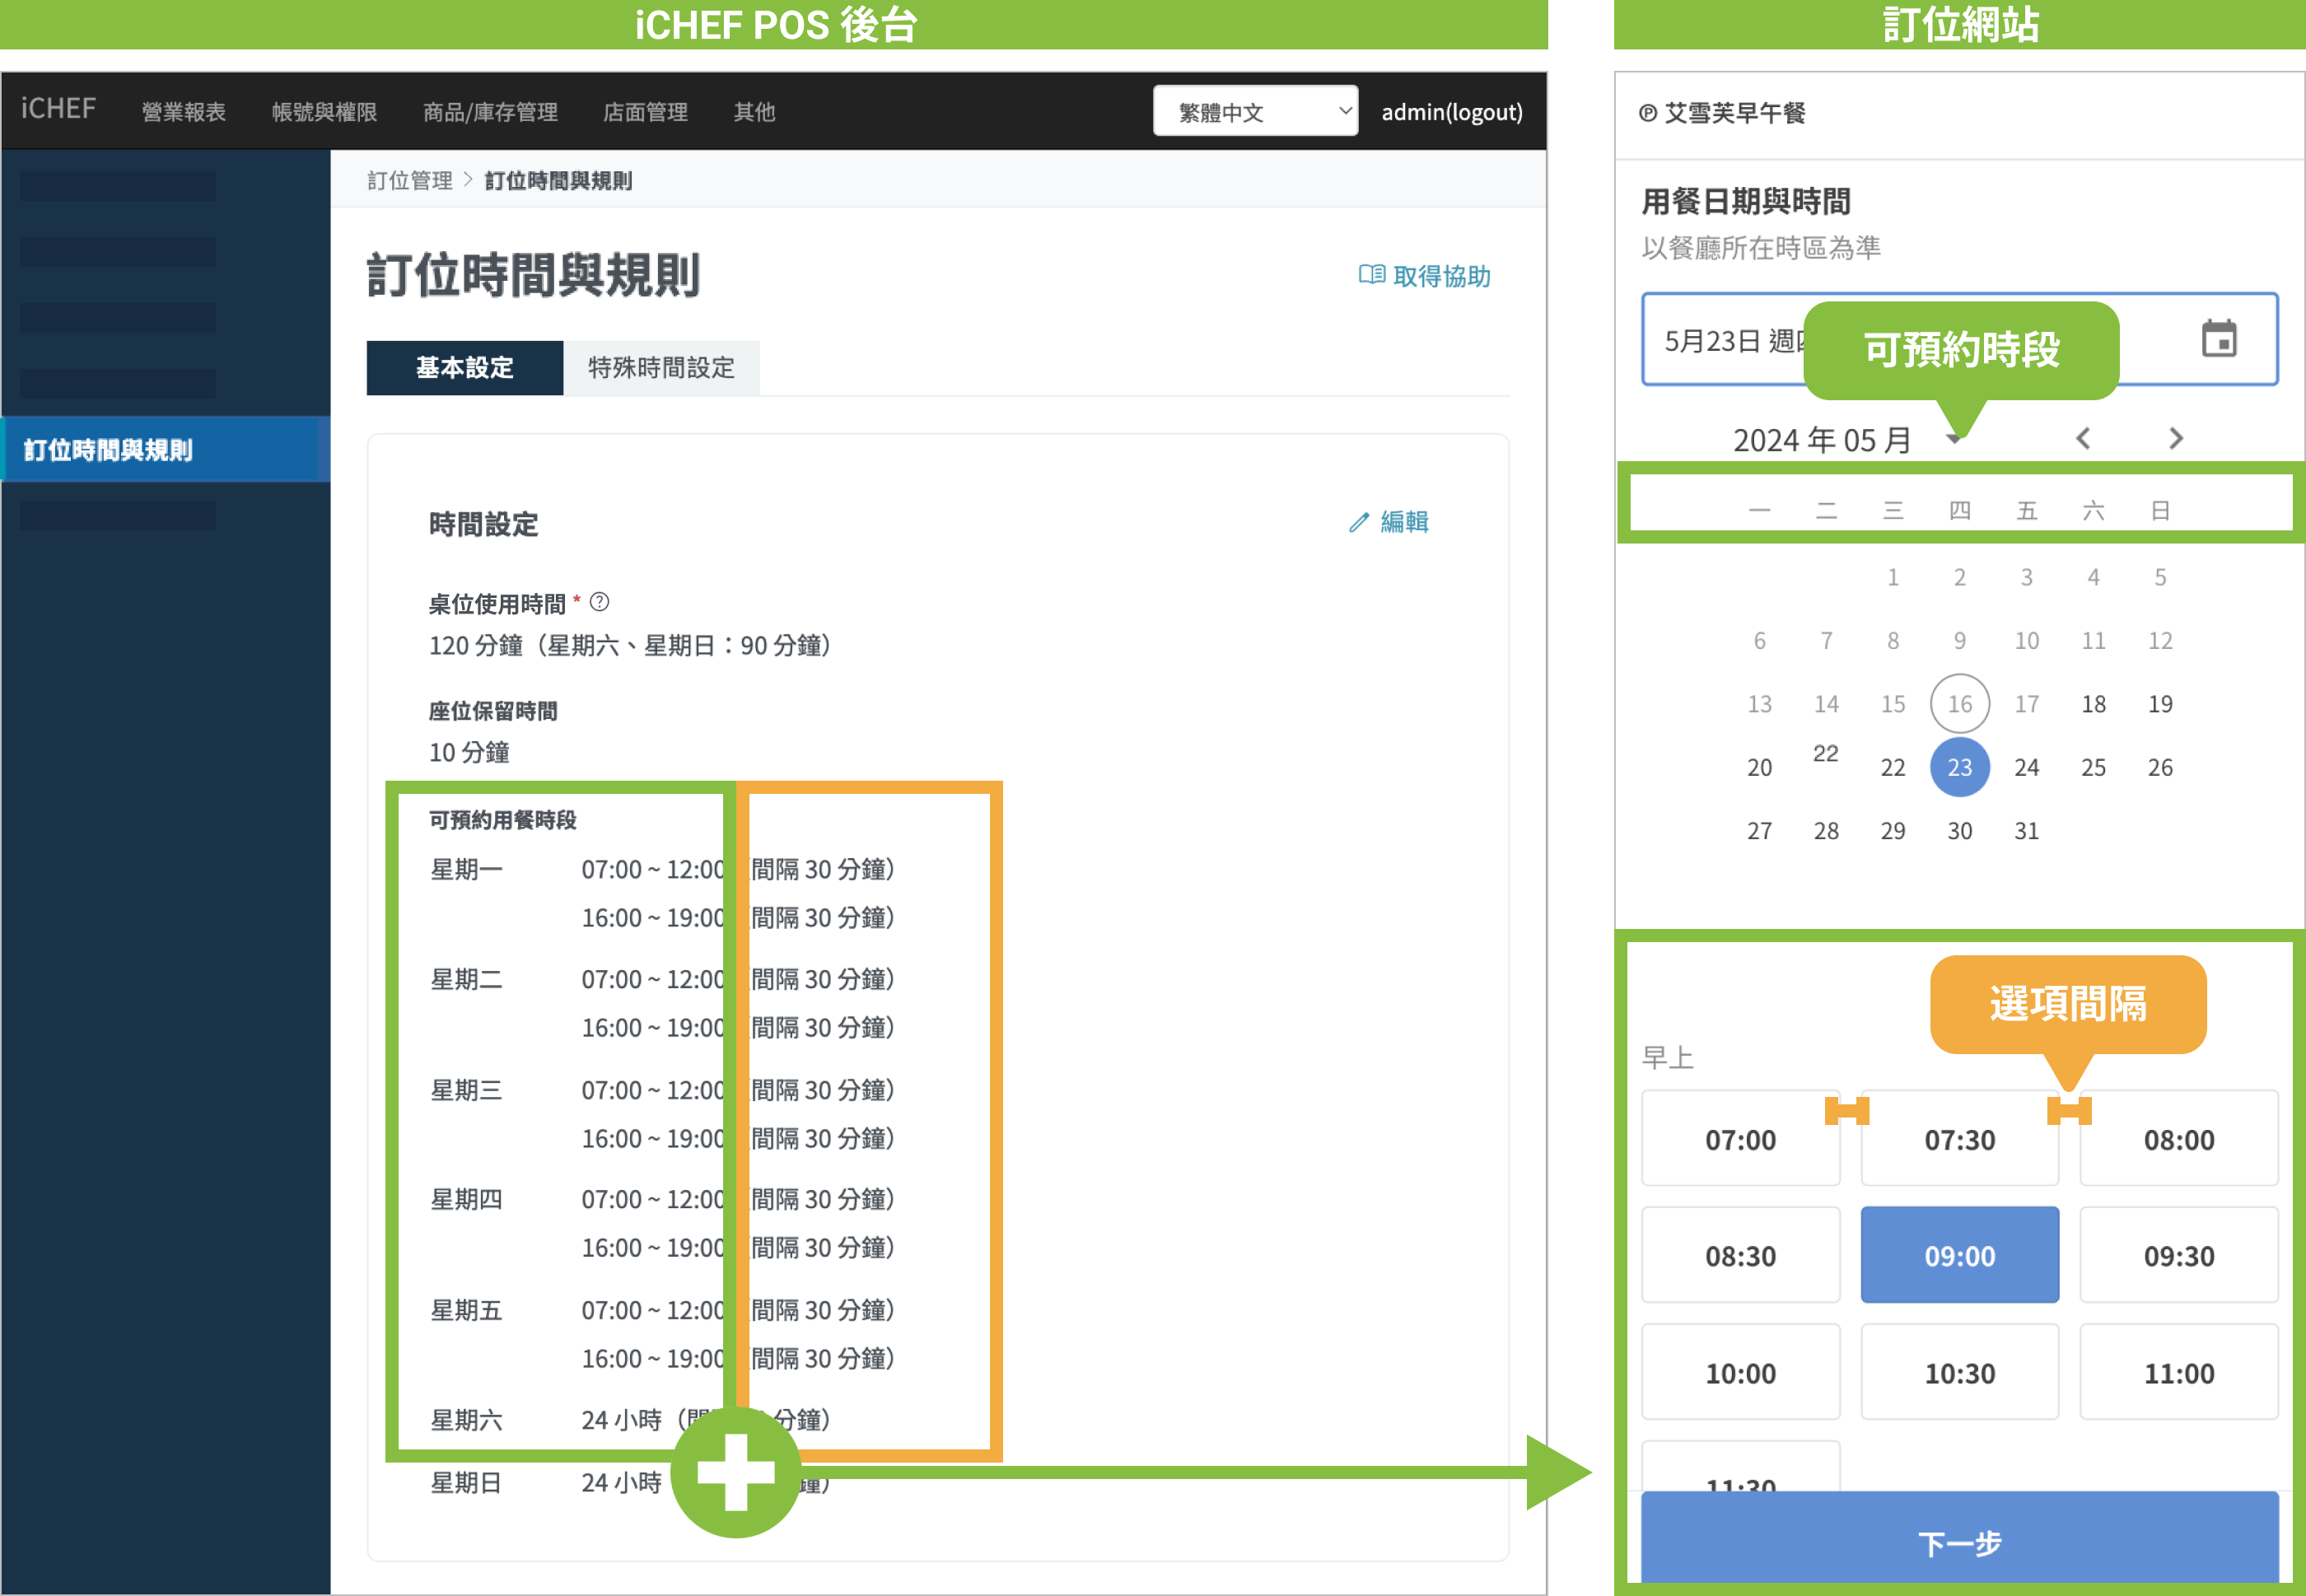Click the admin(logout) link

pos(1451,111)
